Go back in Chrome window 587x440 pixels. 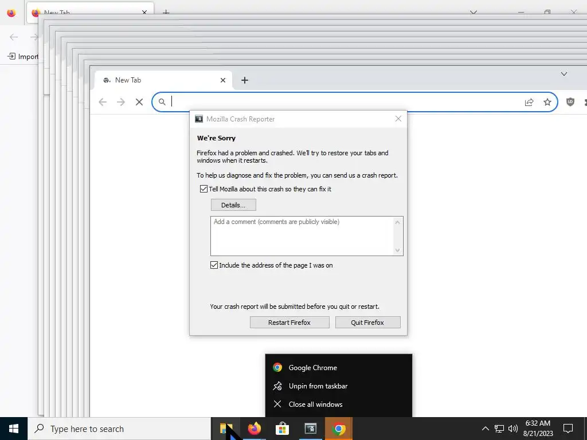(x=103, y=102)
